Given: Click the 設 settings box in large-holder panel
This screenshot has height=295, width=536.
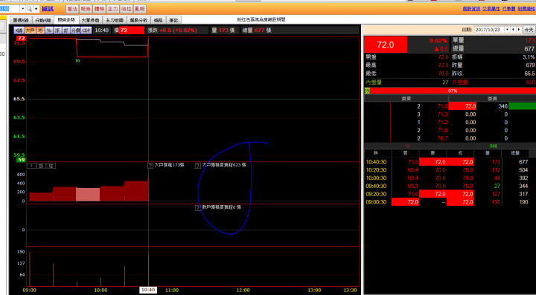Looking at the screenshot, I should [41, 166].
